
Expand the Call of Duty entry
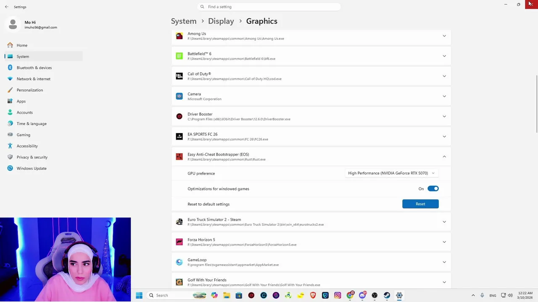[444, 76]
